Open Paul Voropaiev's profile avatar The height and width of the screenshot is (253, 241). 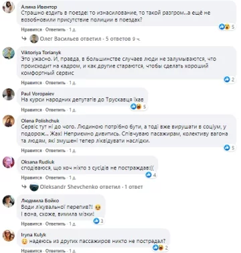click(9, 94)
